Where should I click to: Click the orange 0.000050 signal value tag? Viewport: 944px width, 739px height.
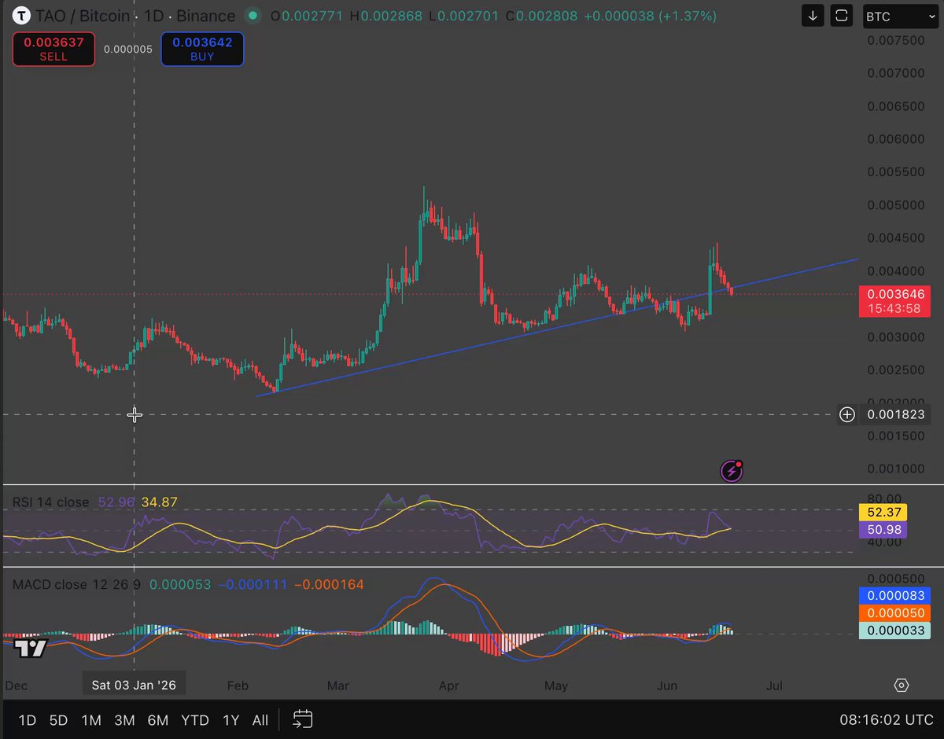(x=897, y=612)
